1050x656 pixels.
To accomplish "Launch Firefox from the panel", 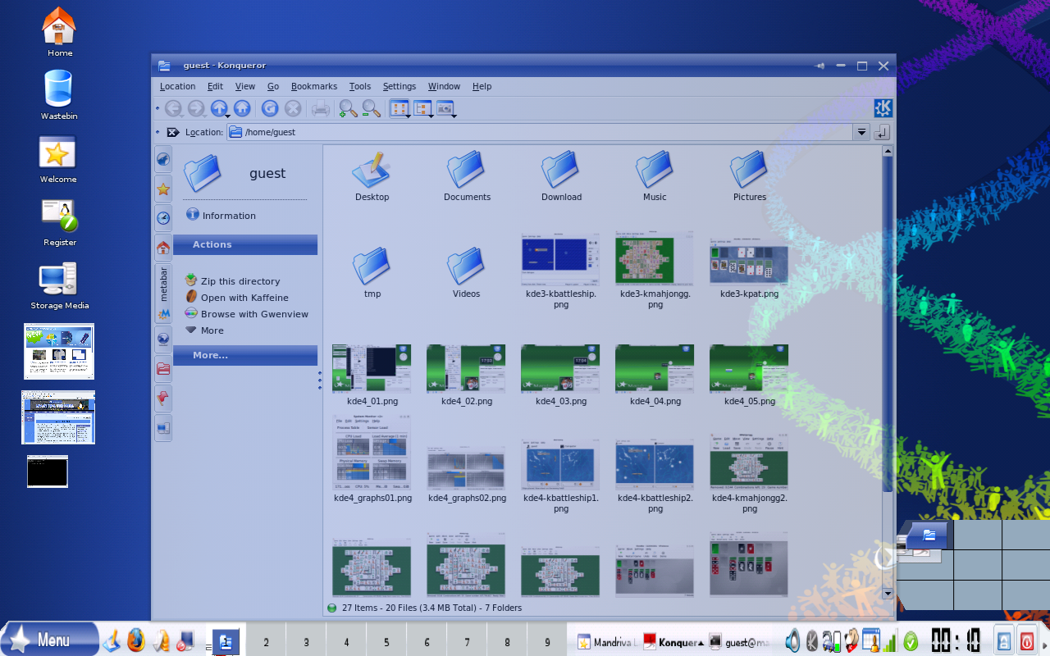I will click(x=135, y=640).
